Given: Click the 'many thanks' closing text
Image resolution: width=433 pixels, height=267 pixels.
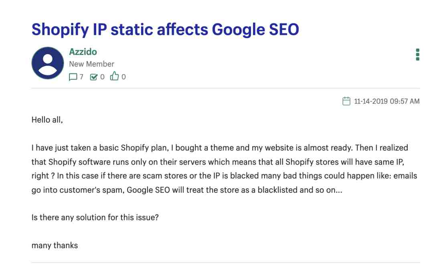Looking at the screenshot, I should click(x=55, y=245).
